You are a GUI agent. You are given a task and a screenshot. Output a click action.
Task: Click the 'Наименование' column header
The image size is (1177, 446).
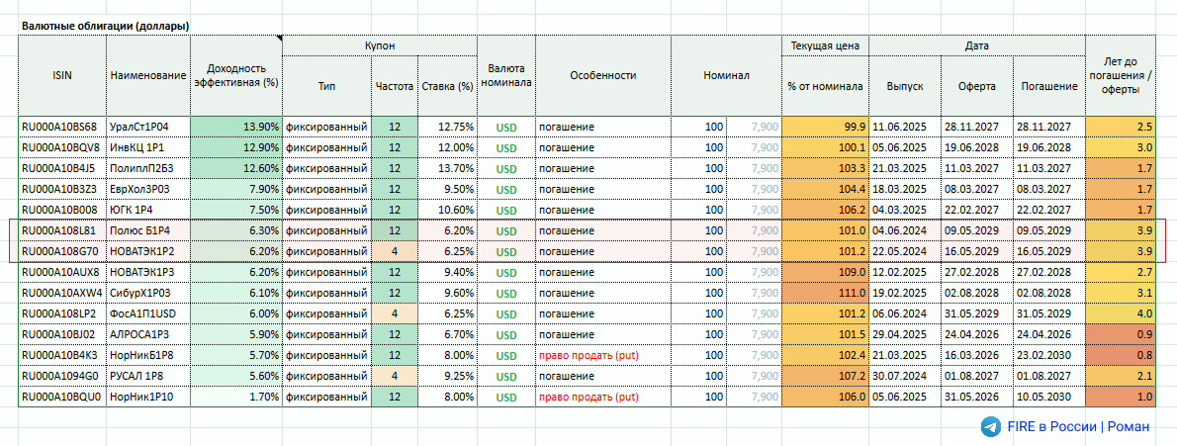148,75
